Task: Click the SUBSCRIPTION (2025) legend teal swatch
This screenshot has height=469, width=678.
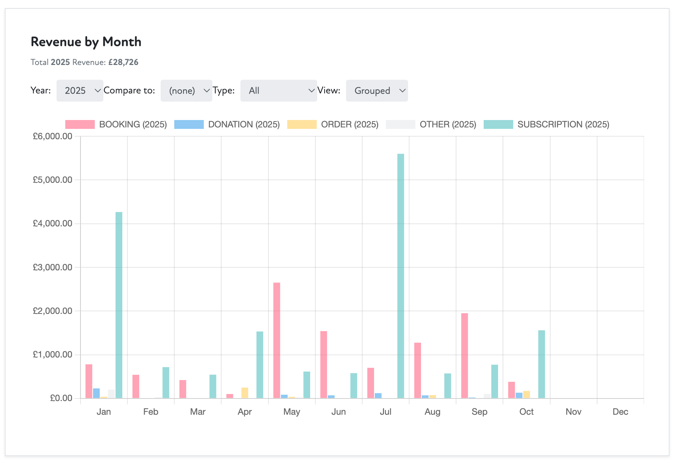Action: click(498, 124)
